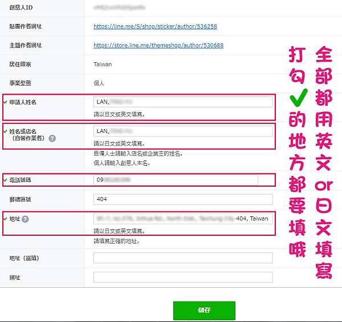Click the empty 地址（選填） input field
This screenshot has height=322, width=342.
coord(183,258)
